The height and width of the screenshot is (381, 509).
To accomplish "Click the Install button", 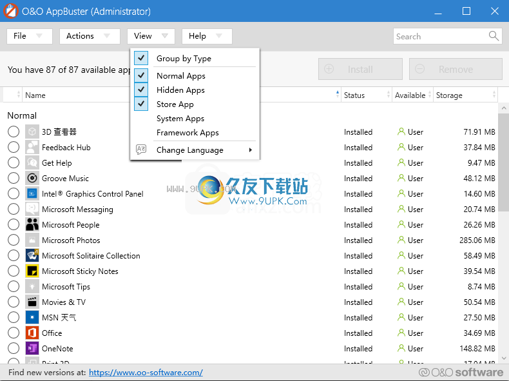I will click(360, 69).
